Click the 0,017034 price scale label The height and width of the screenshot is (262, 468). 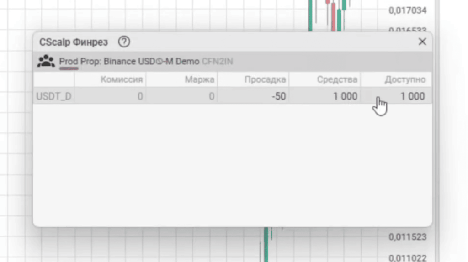click(x=407, y=10)
